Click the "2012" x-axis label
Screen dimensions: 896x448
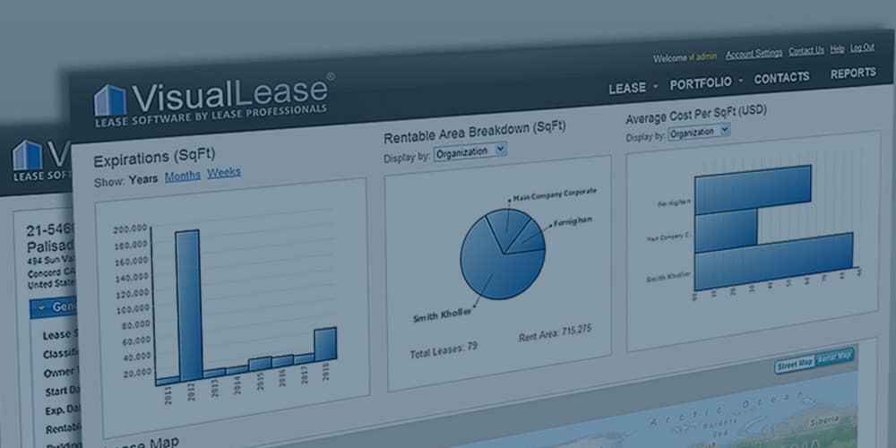[x=192, y=392]
